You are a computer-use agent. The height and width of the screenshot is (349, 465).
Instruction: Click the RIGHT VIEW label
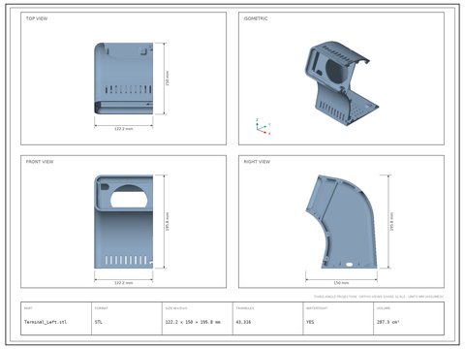coord(257,162)
